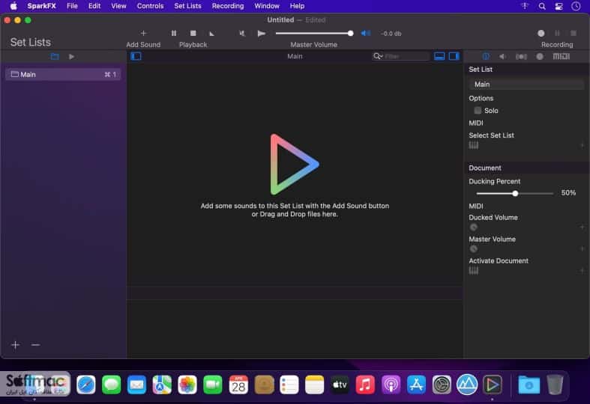Toggle the left sidebar panel icon
590x404 pixels.
tap(136, 56)
